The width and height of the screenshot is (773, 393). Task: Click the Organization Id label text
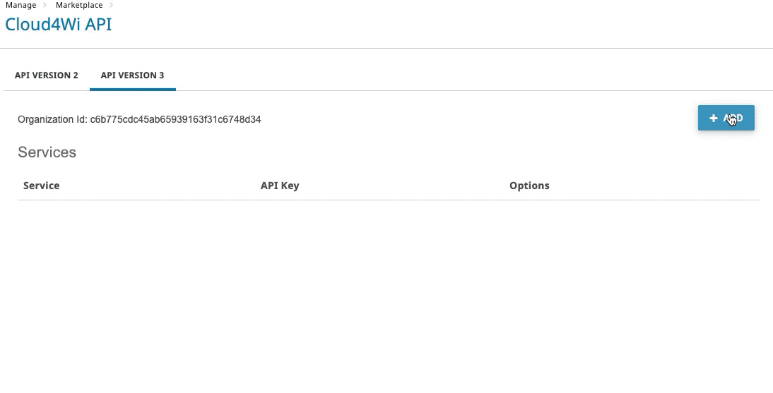53,119
